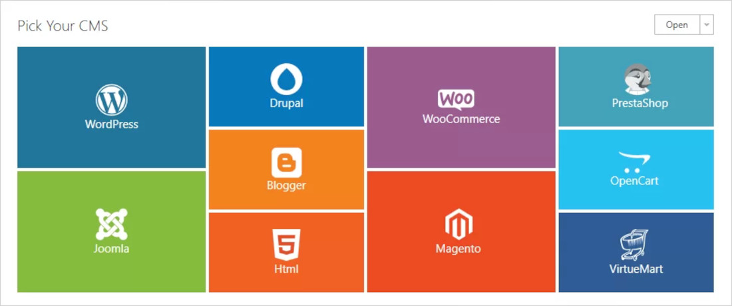Click the Open button
732x306 pixels.
[677, 25]
